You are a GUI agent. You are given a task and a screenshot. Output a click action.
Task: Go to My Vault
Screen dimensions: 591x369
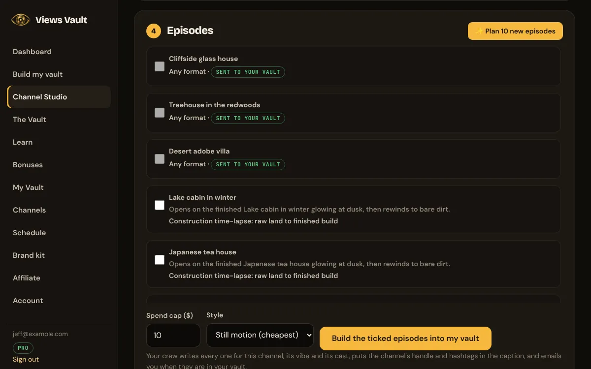59,187
